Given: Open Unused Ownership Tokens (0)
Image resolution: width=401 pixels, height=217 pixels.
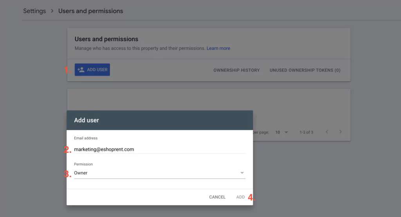Looking at the screenshot, I should click(305, 70).
